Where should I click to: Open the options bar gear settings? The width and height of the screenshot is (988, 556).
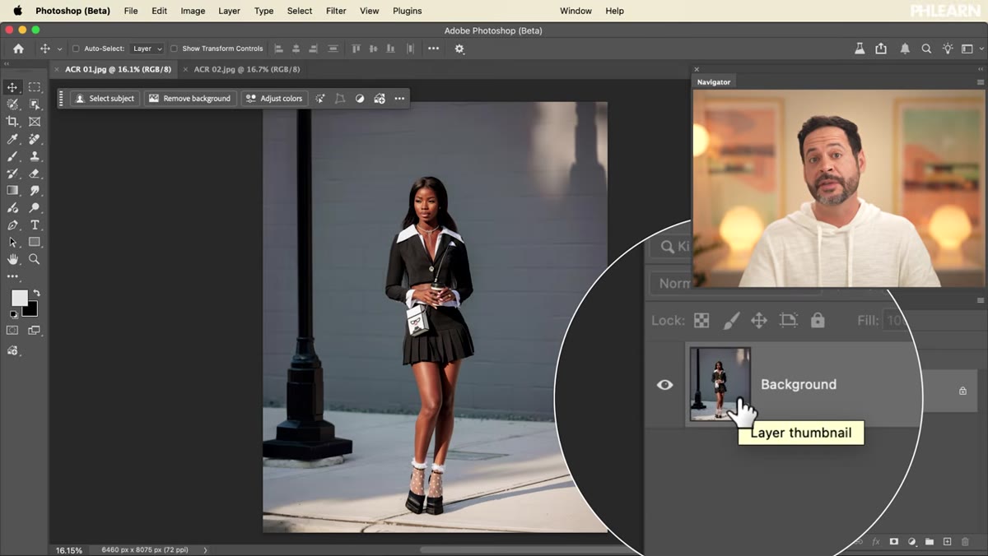click(459, 49)
